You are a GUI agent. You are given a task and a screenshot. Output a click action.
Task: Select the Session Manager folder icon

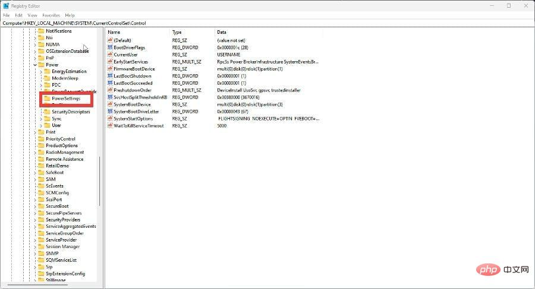click(x=41, y=246)
